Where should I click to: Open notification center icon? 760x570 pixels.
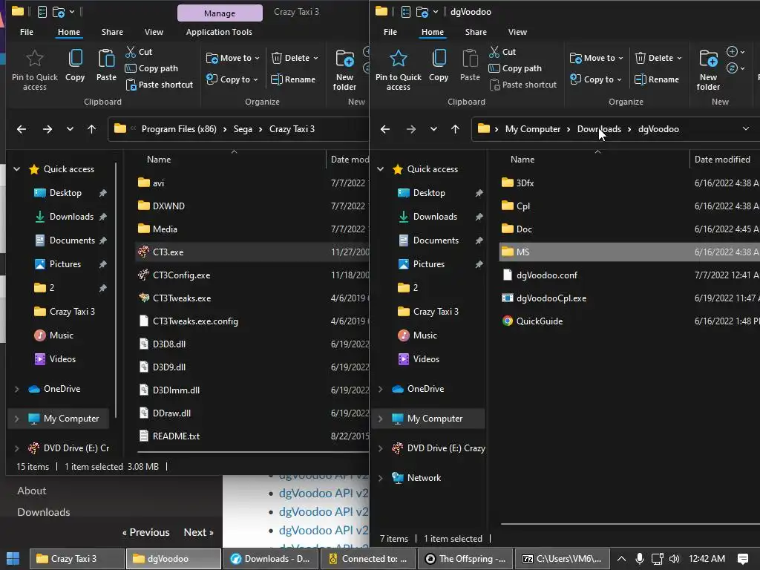(742, 559)
